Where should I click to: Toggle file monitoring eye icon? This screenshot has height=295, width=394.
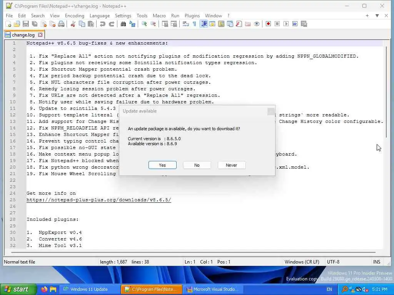tap(257, 24)
